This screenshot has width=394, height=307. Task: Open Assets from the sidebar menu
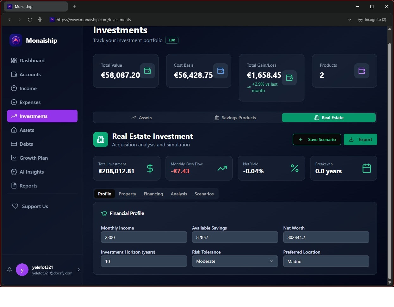pos(42,130)
